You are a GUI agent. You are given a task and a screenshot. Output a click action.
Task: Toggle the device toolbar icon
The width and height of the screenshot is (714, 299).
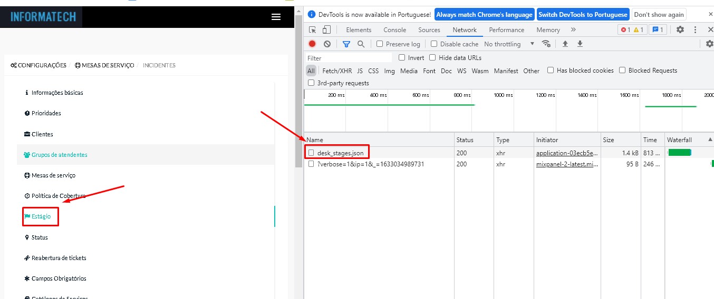click(327, 30)
